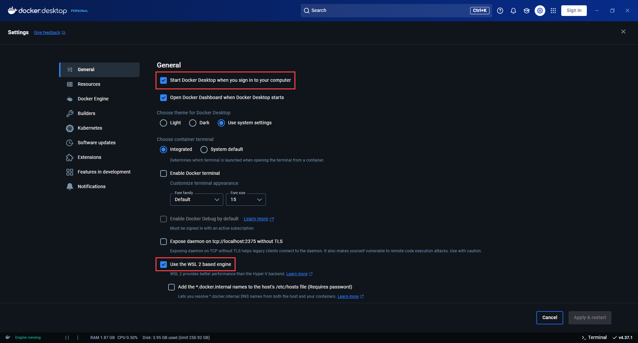Click the General sliders icon in sidebar
Screen dimensions: 638x343
[x=70, y=69]
